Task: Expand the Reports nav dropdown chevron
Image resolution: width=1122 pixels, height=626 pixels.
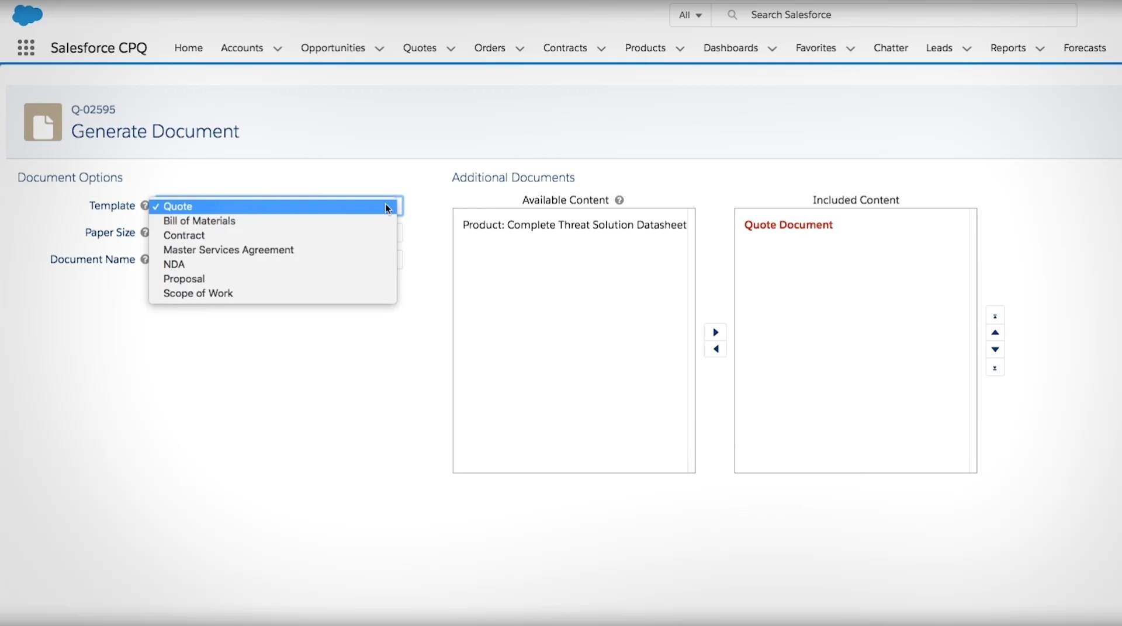Action: (1040, 48)
